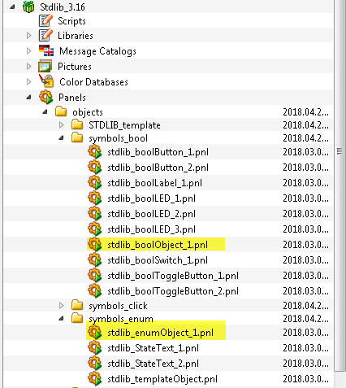The width and height of the screenshot is (346, 388).
Task: Click the stdlib_boolObject_1.pnl panel icon
Action: pyautogui.click(x=95, y=245)
